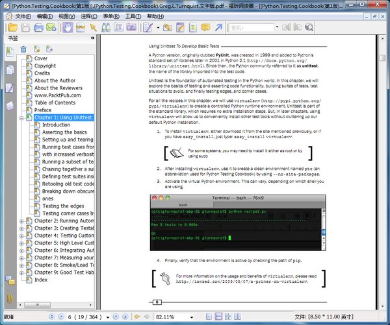Collapse the Chapter 1 bookmark tree
390x325 pixels.
pyautogui.click(x=21, y=118)
